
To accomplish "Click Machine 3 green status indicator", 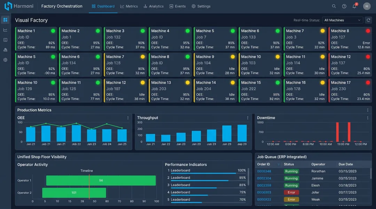I will click(x=143, y=31).
